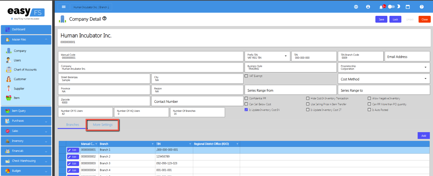Open Item Query in the sidebar
The width and height of the screenshot is (433, 176).
26,111
